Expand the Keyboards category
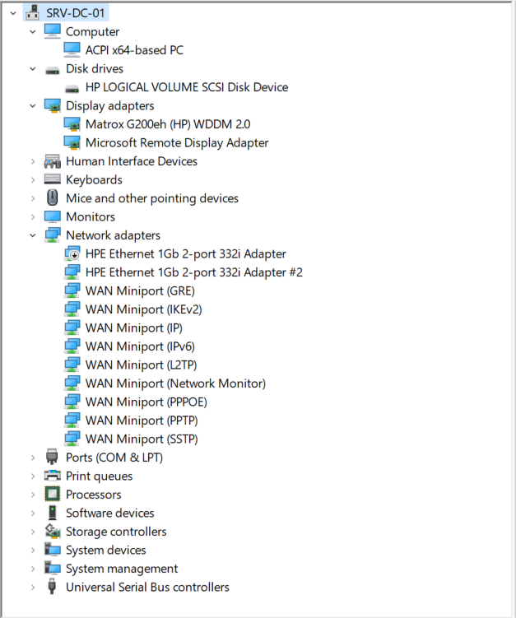516x618 pixels. click(x=33, y=179)
